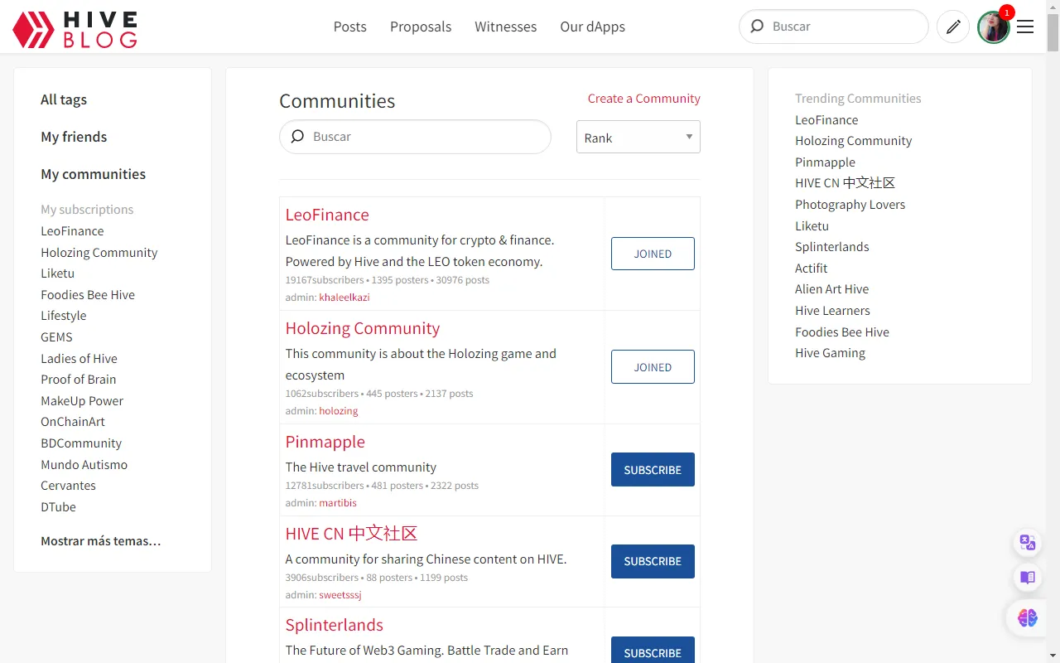This screenshot has height=663, width=1060.
Task: Click the purple book floating icon
Action: pos(1028,577)
